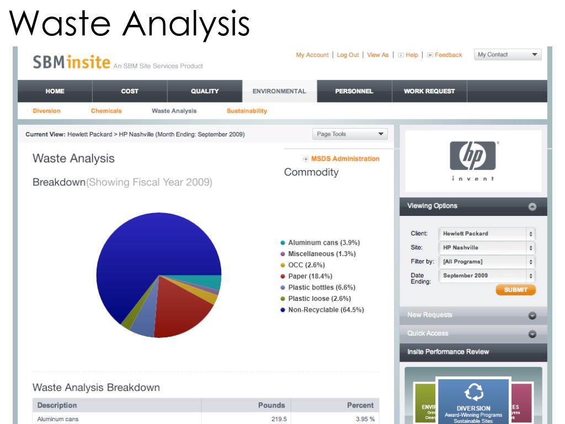
Task: Click the My Account link
Action: 312,55
